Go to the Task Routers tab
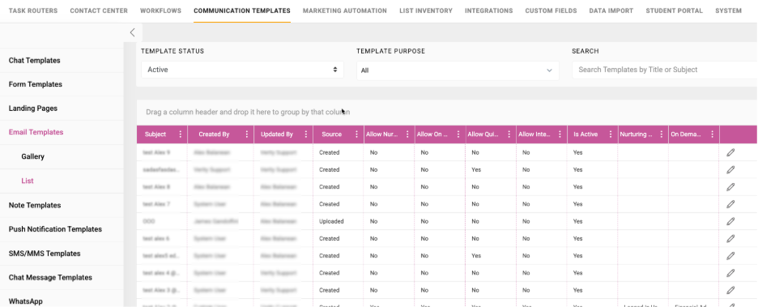Screen dimensions: 758x307 coord(33,11)
